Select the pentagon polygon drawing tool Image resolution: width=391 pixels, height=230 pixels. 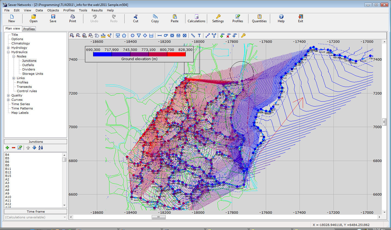[124, 35]
